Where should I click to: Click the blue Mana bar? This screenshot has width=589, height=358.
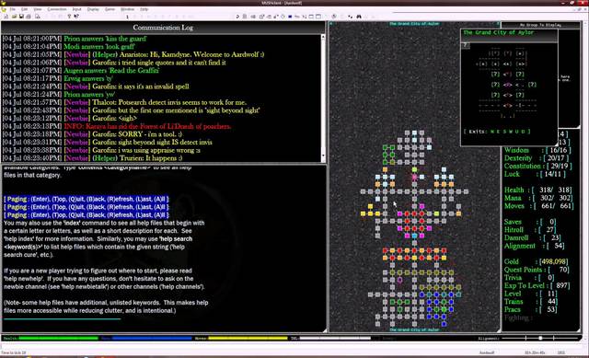[x=152, y=338]
